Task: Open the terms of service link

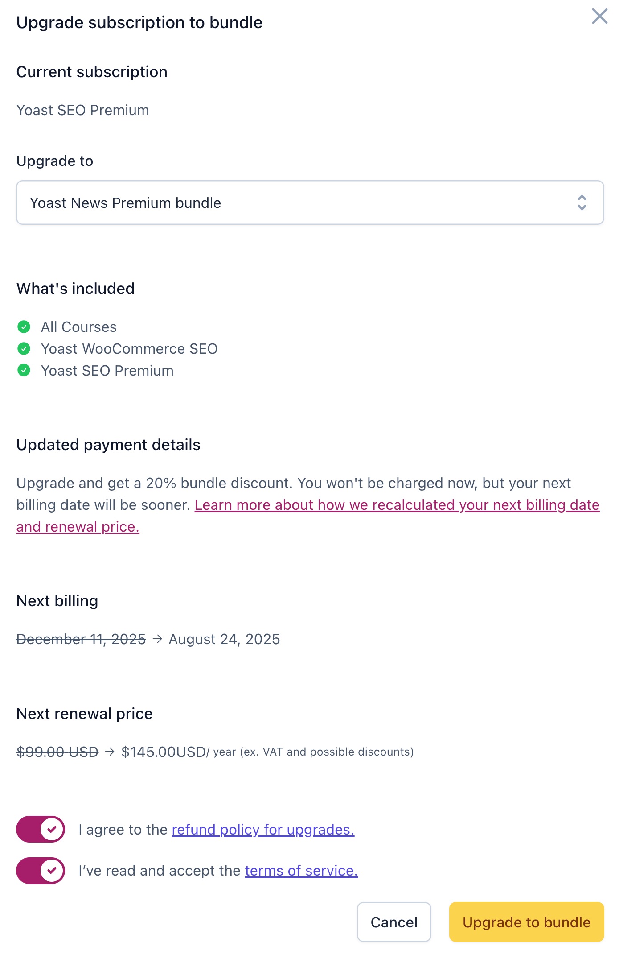Action: 301,870
